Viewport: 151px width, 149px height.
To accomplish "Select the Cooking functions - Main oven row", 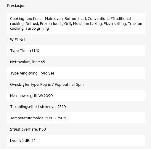I will [76, 23].
